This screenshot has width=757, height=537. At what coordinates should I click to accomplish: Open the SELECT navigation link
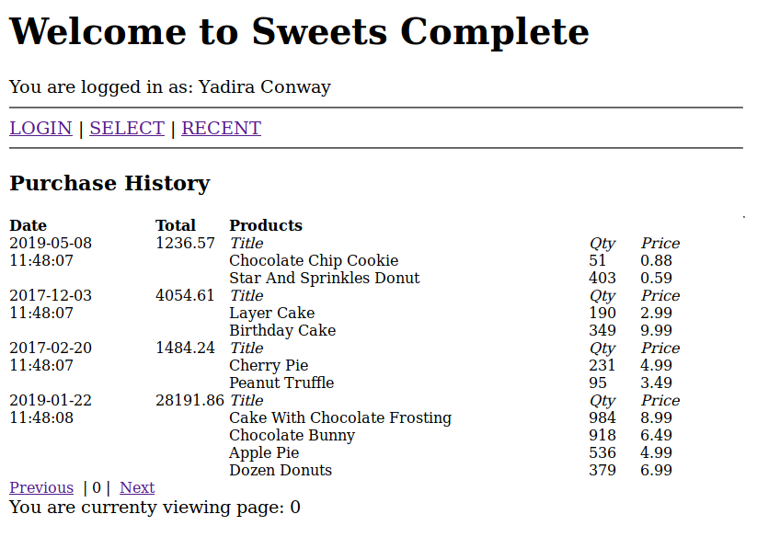pos(127,128)
